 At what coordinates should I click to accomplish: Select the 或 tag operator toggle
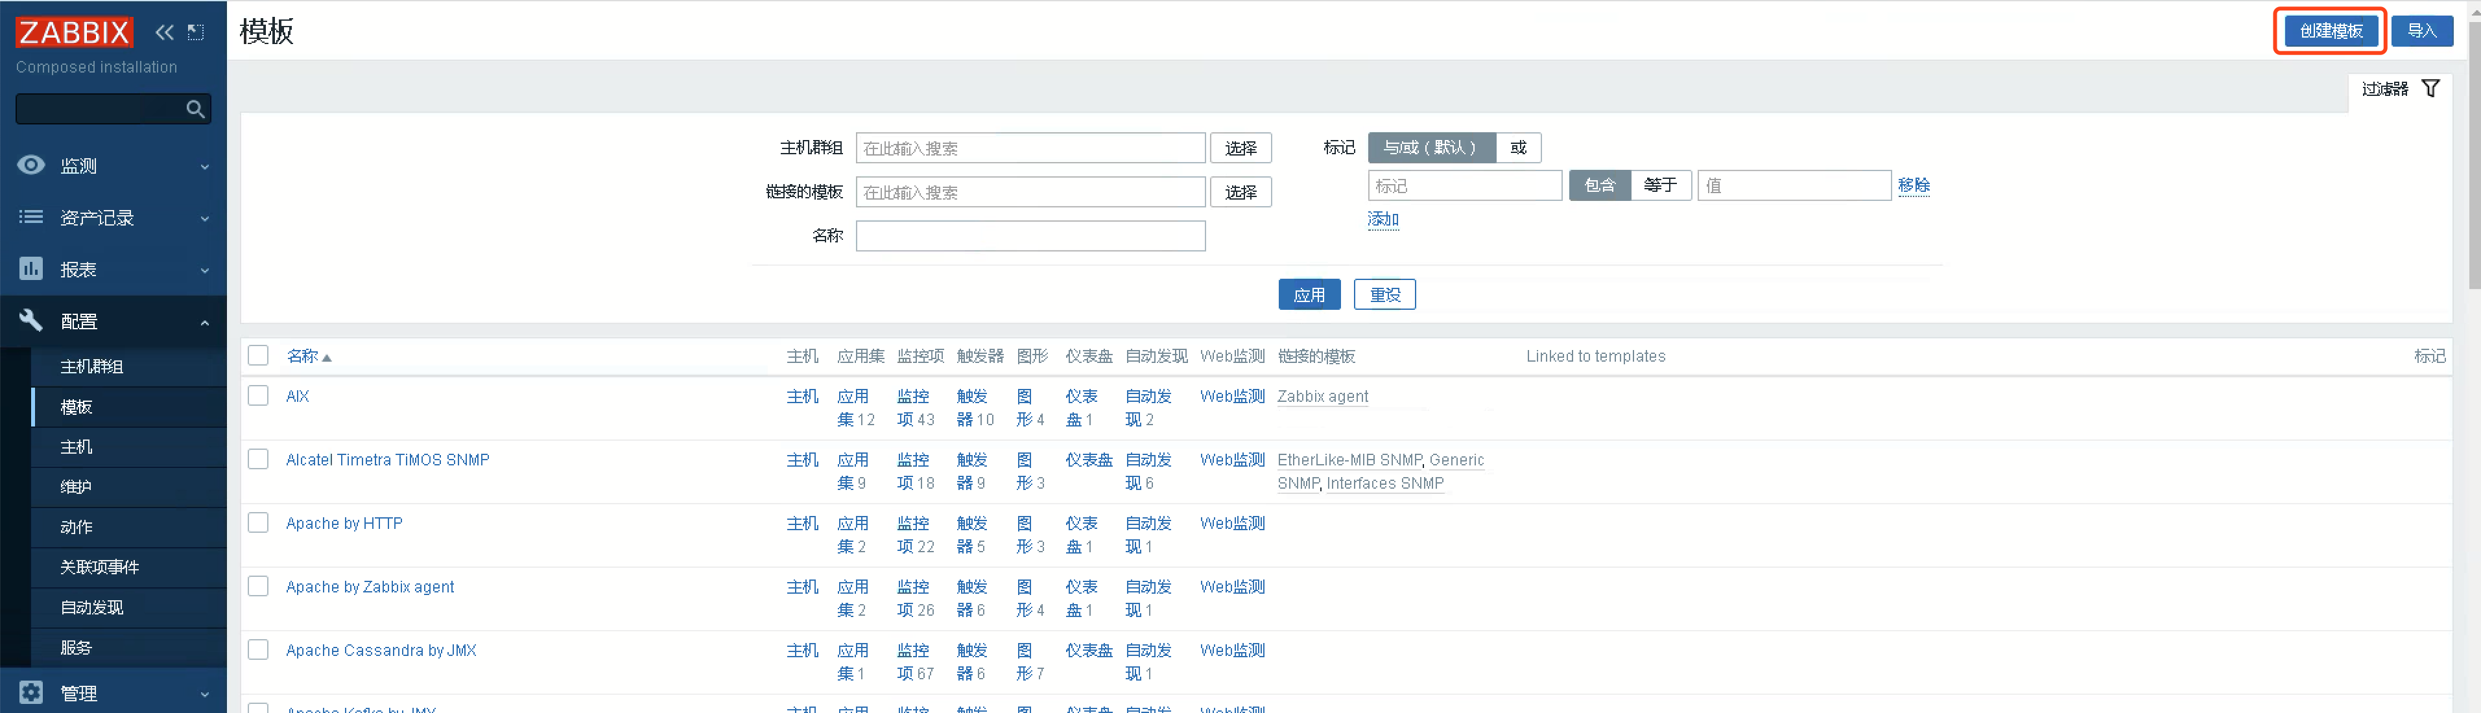(x=1518, y=147)
